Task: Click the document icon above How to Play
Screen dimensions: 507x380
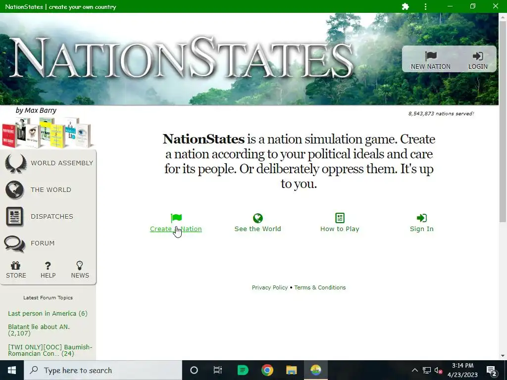Action: click(x=340, y=218)
